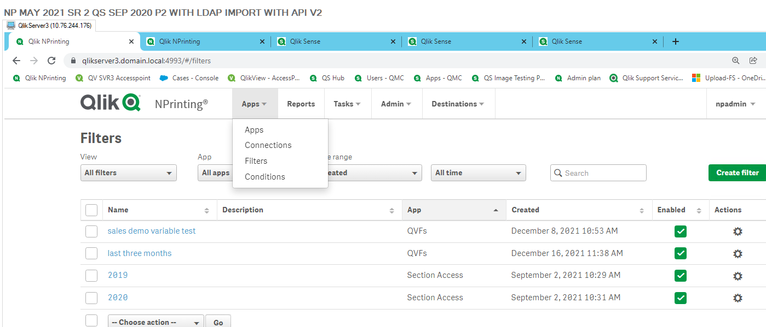Open the Choose action dropdown

155,322
